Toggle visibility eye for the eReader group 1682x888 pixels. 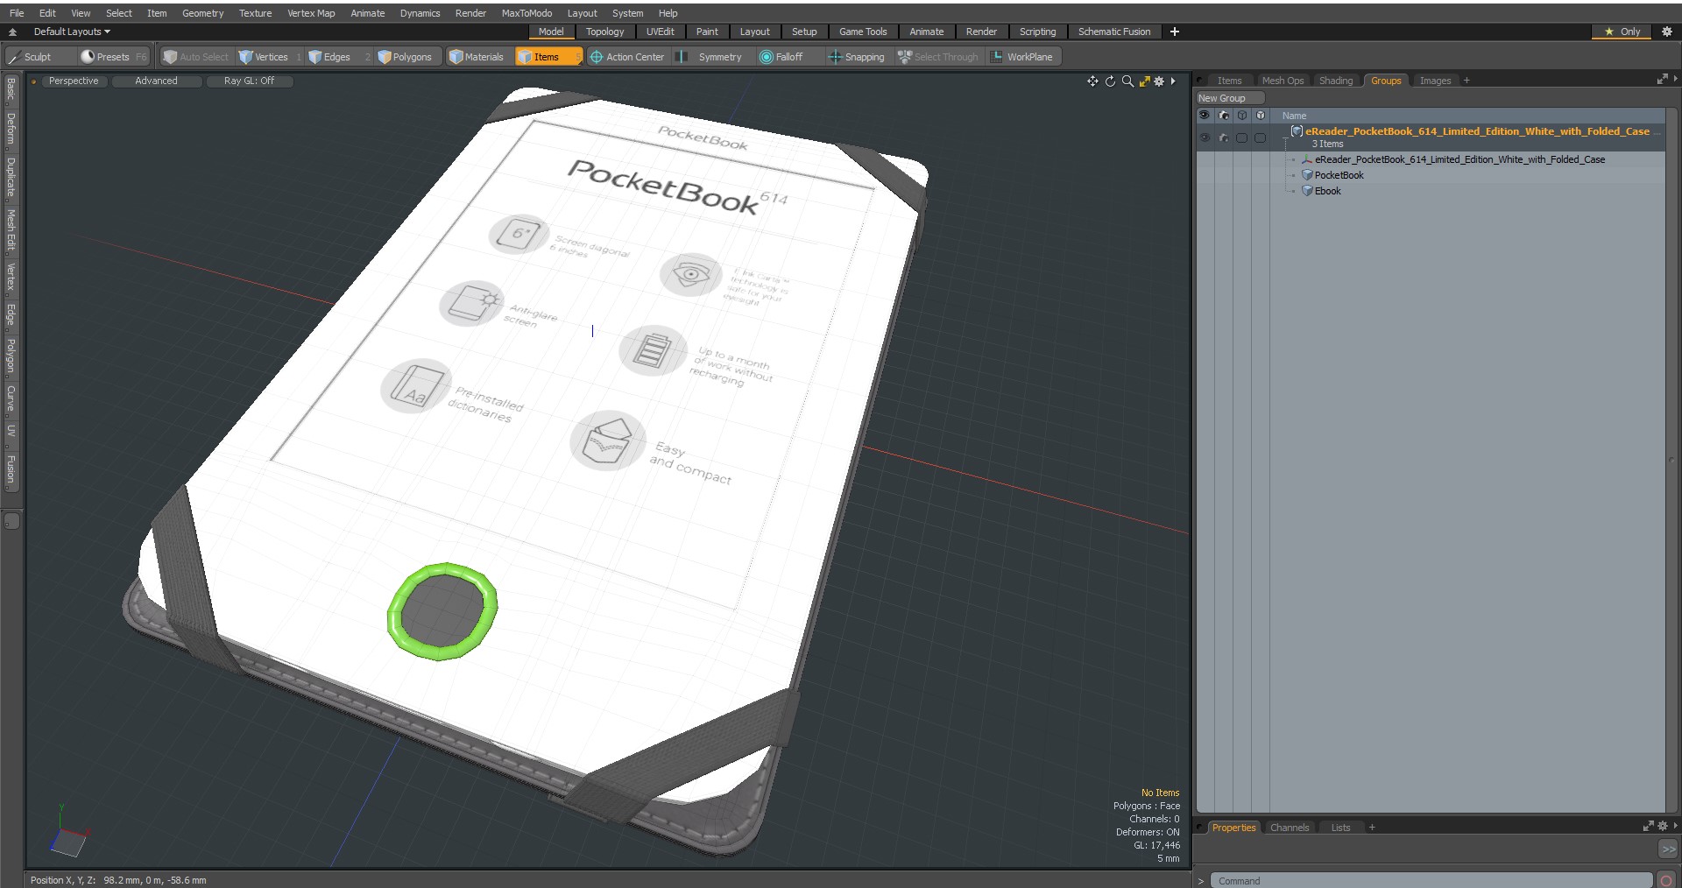1205,137
